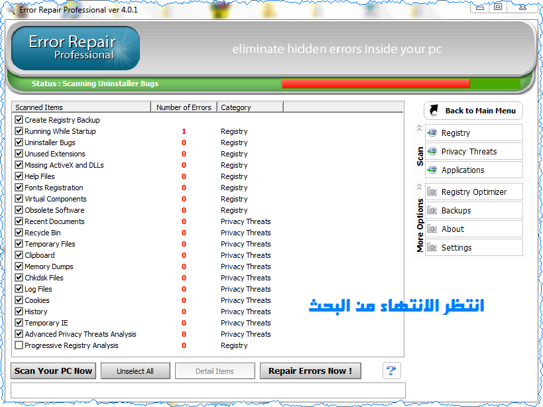Click the error count 1 for Running While Startup
The image size is (543, 407).
tap(184, 131)
